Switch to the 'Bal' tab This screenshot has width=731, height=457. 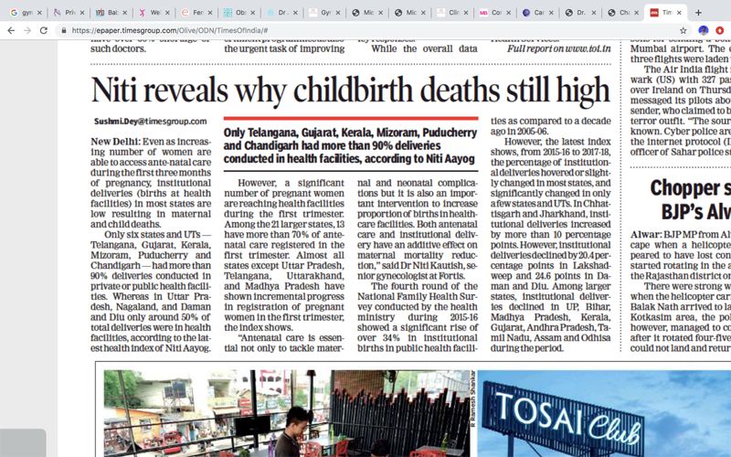(108, 13)
